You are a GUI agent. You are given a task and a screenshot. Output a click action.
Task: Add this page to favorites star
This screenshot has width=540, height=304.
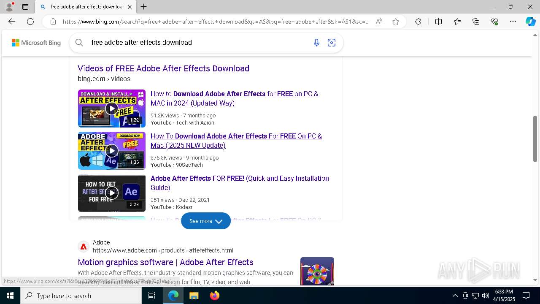[396, 22]
